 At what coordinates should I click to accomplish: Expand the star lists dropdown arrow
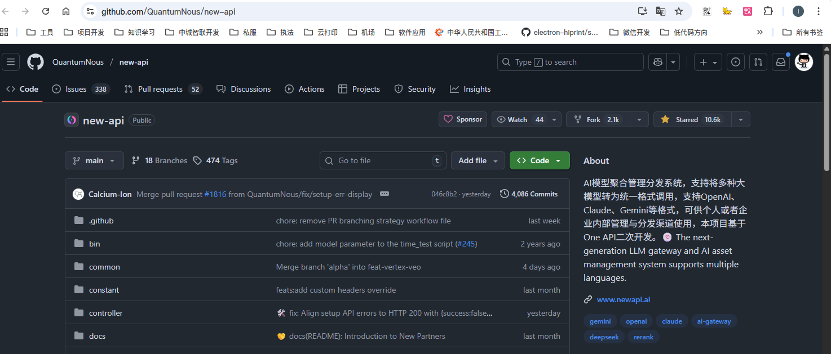(x=740, y=119)
